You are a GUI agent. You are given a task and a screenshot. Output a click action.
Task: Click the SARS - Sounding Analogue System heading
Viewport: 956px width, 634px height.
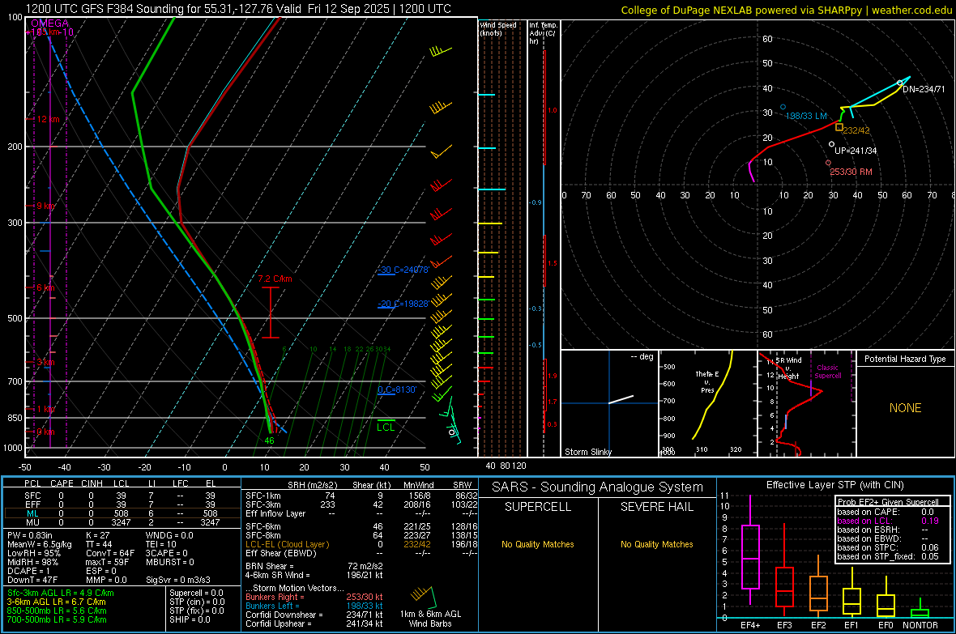coord(597,487)
